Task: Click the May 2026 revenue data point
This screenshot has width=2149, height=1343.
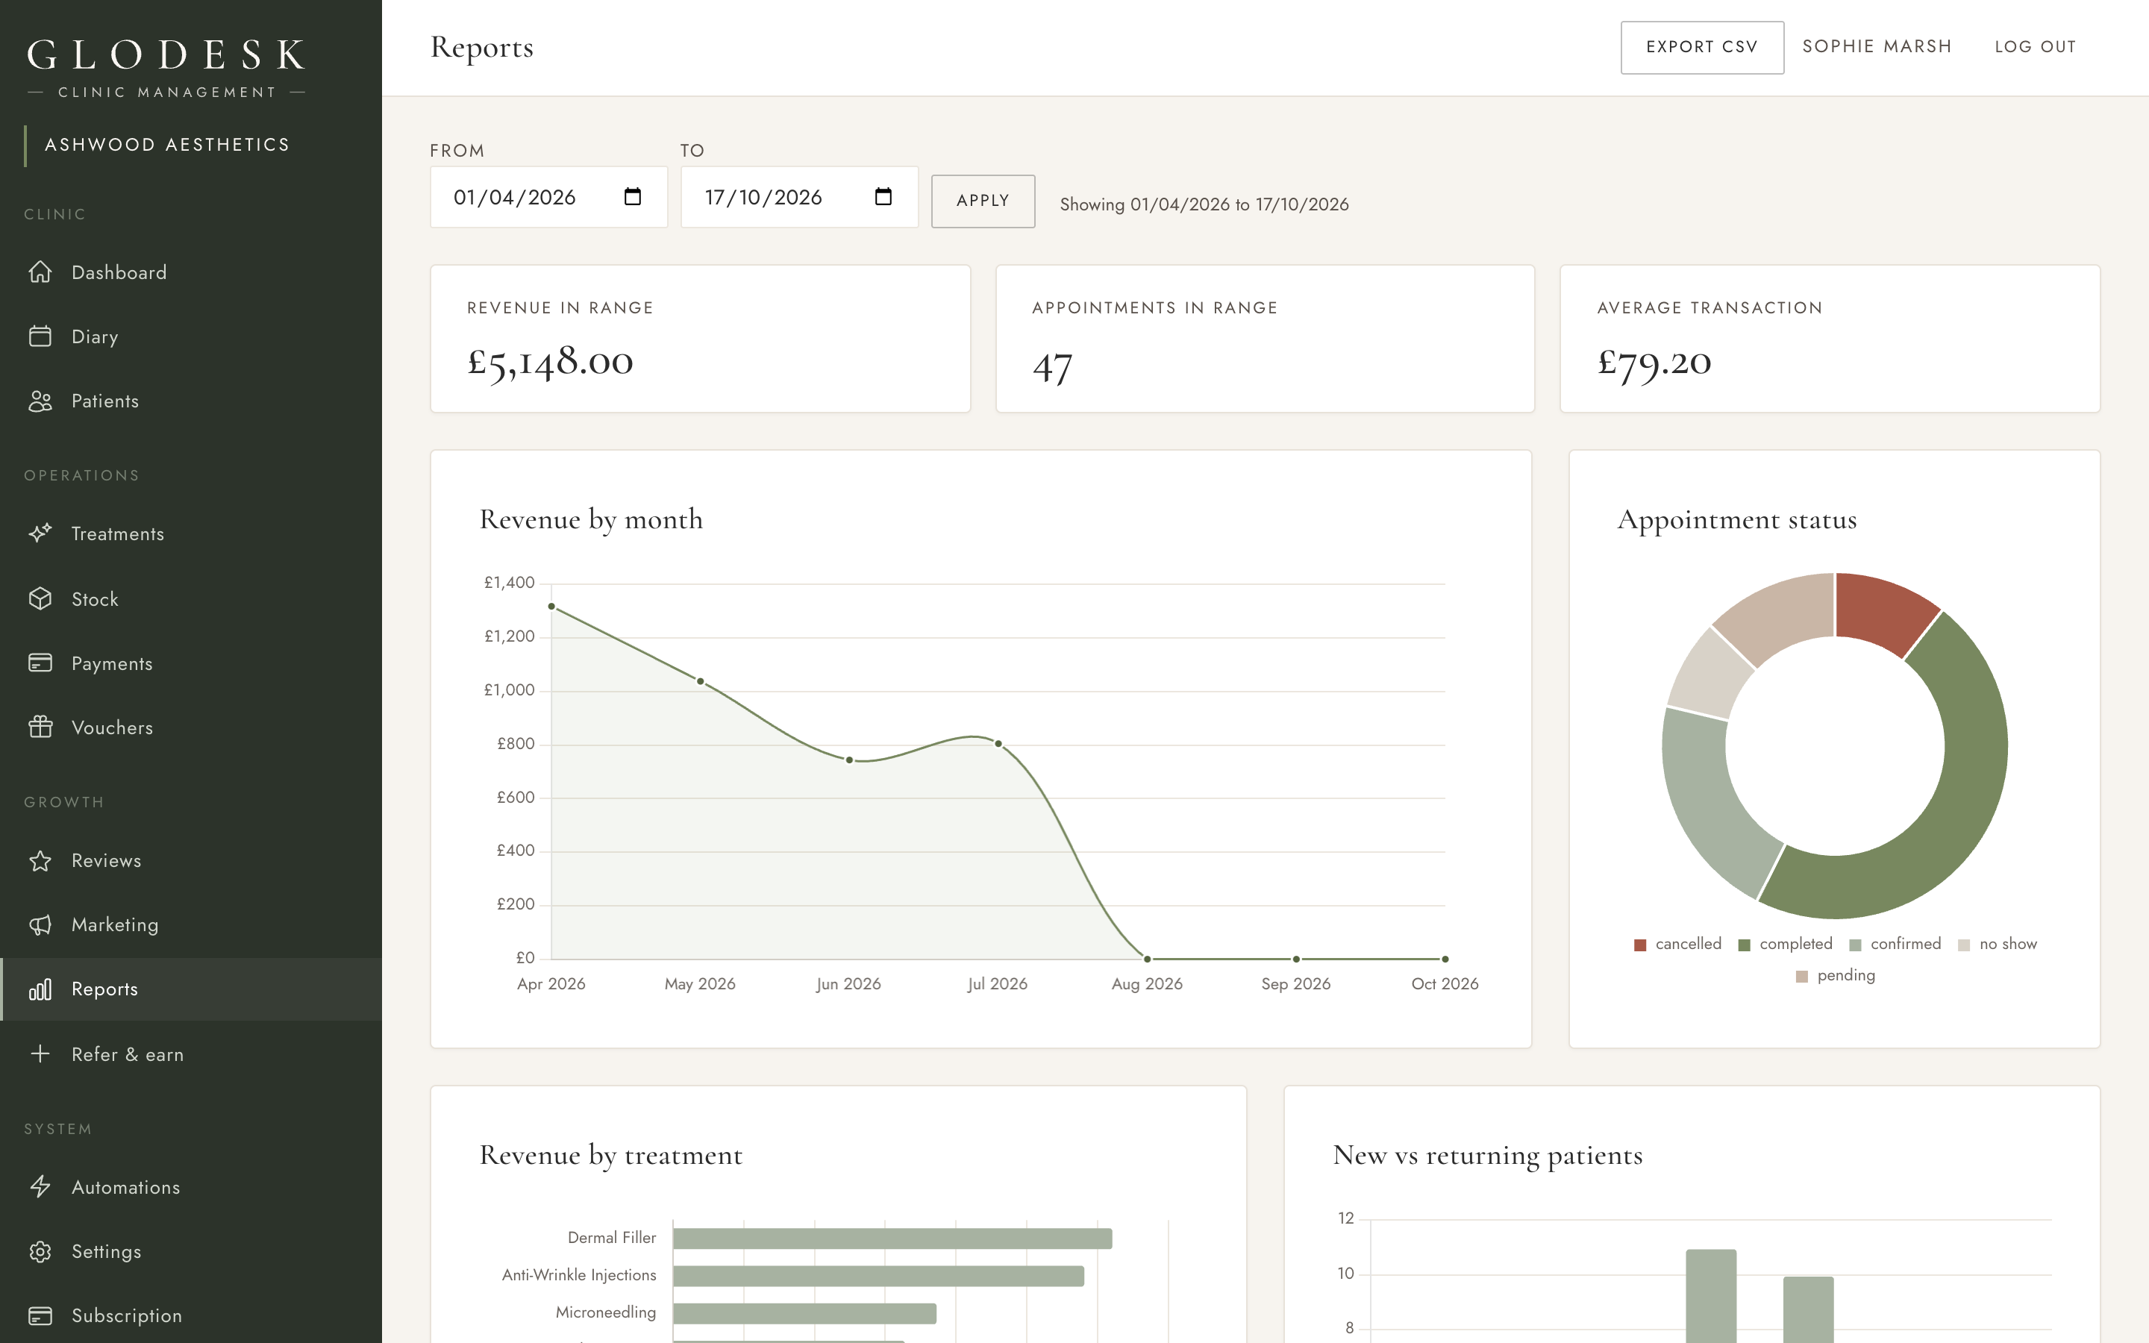Action: tap(701, 681)
